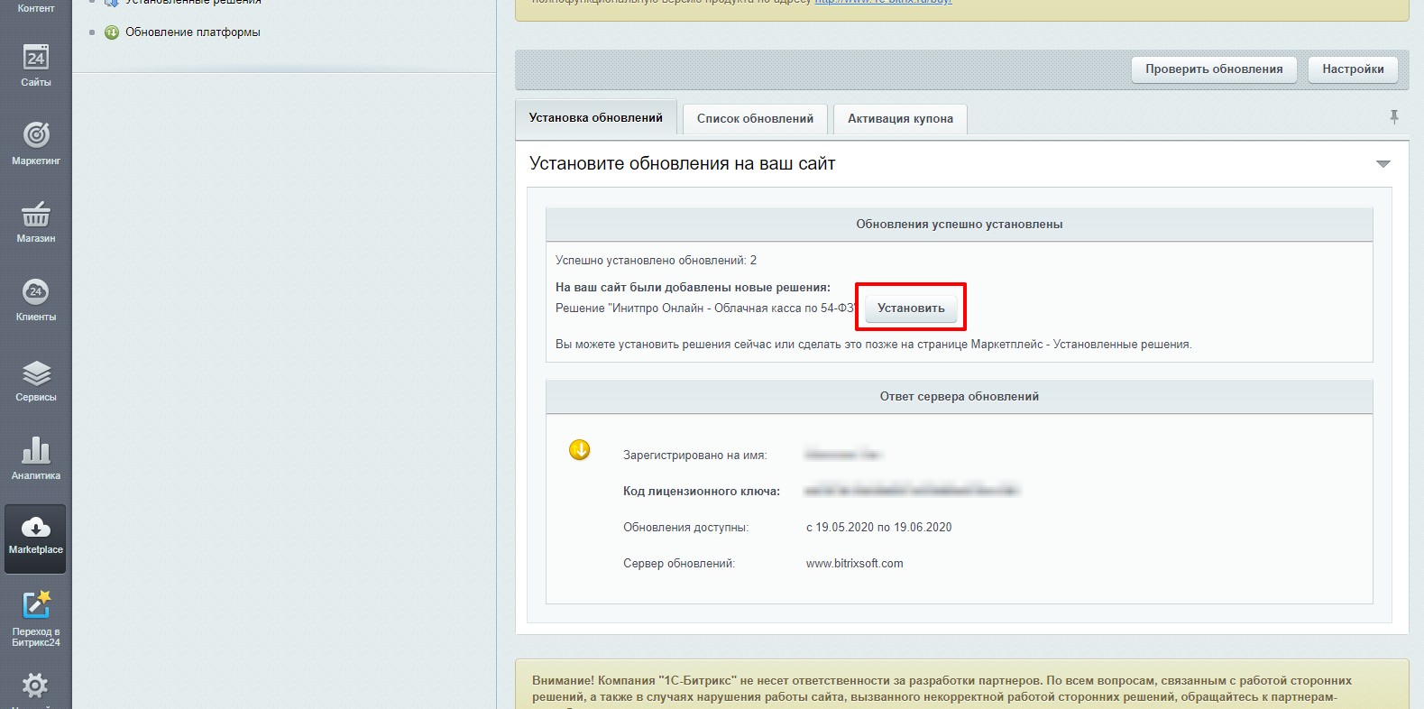Click the Сервер обновлений label

tap(679, 564)
